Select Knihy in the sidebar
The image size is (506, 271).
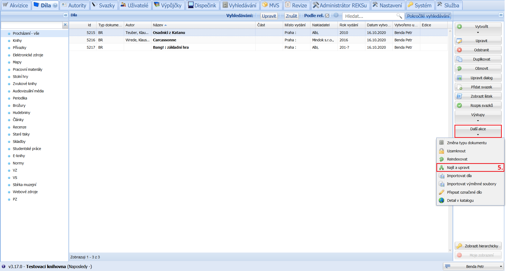pyautogui.click(x=17, y=41)
